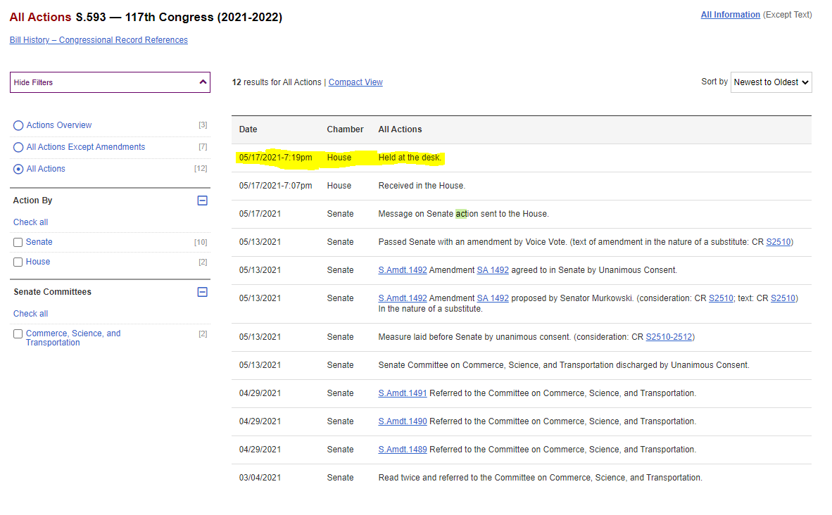Viewport: 832px width, 515px height.
Task: Click the highlighted 'Held at the desk.' text
Action: click(410, 158)
